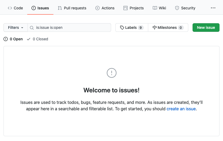Click the Welcome to issues! heading
The height and width of the screenshot is (141, 223).
click(x=112, y=90)
